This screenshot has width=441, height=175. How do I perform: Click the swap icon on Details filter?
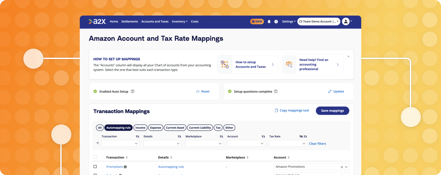tap(179, 136)
